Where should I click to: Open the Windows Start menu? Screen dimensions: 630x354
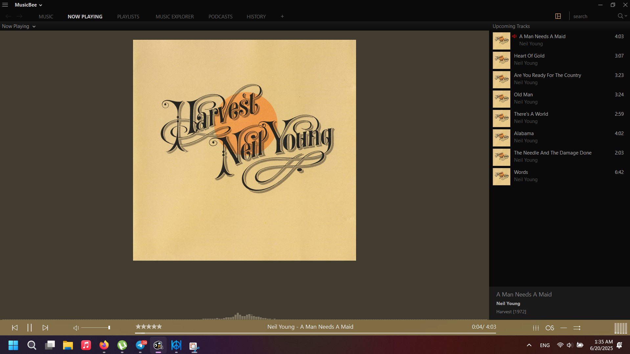(13, 345)
